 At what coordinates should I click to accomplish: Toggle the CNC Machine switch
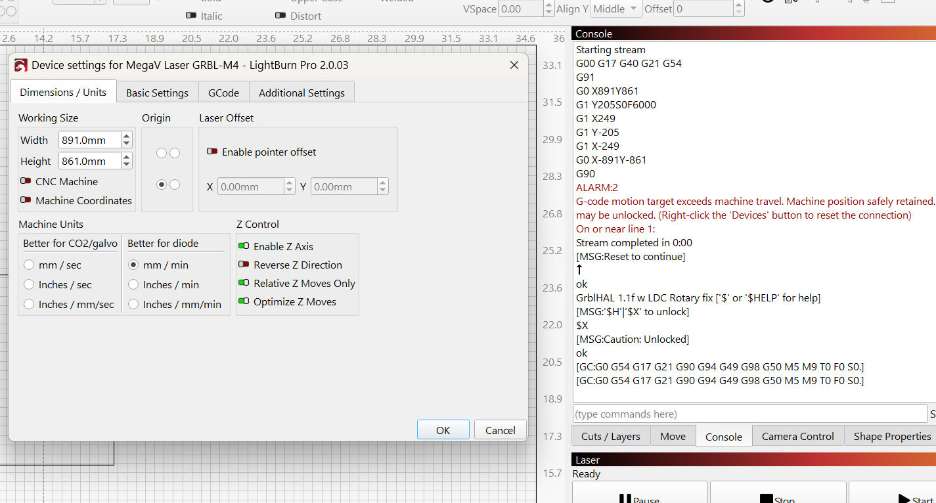pyautogui.click(x=26, y=181)
